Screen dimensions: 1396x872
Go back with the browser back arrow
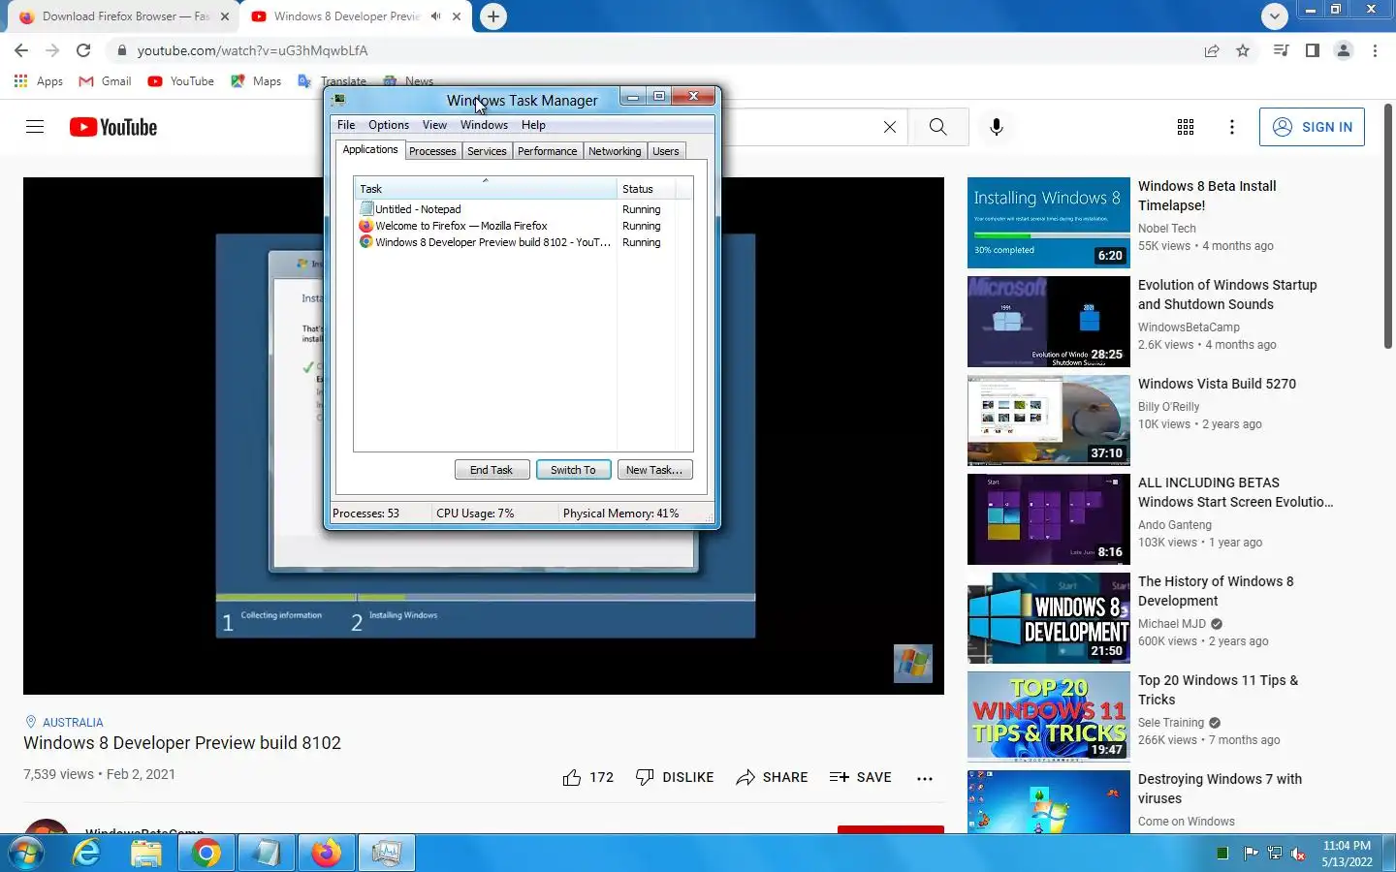[21, 50]
